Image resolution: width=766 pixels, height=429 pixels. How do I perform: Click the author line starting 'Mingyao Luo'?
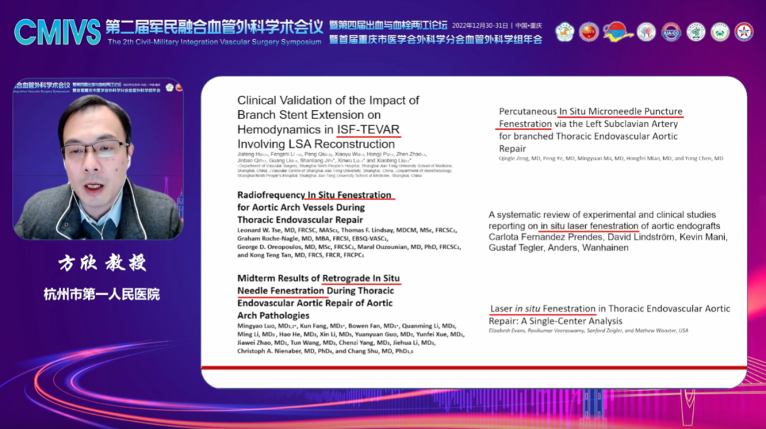(346, 326)
